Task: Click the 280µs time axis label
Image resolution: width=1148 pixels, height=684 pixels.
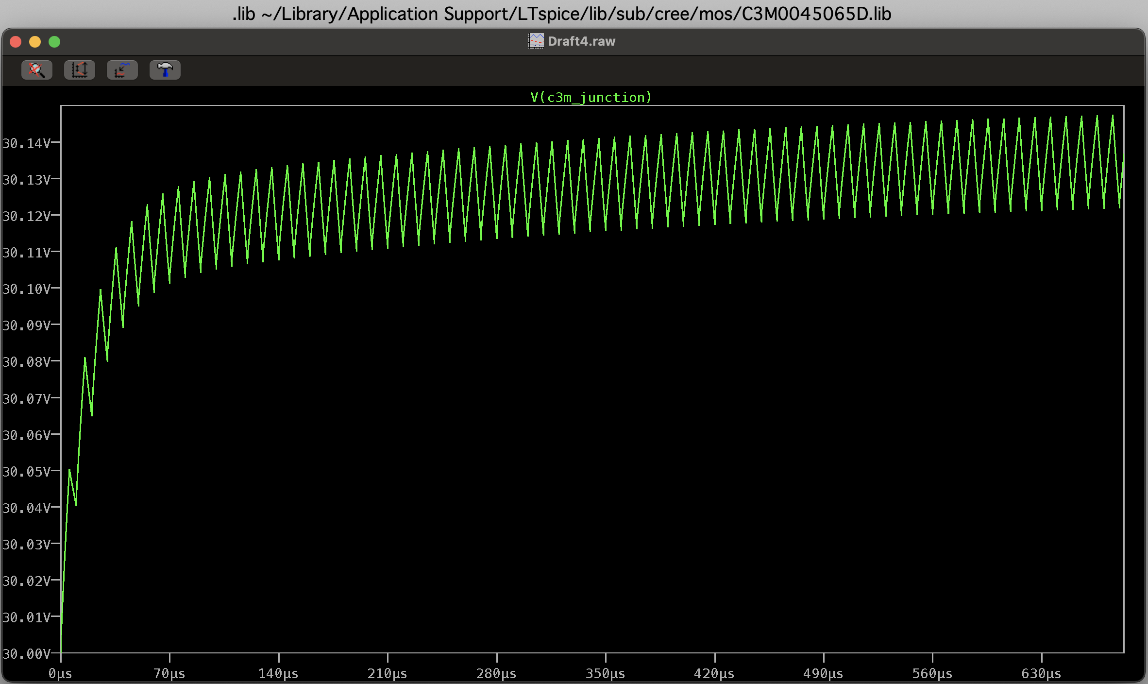Action: 496,674
